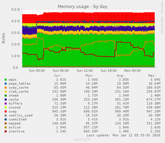The width and height of the screenshot is (165, 143).
Task: Click the 'Munin 2.0.57' footer text
Action: (x=82, y=139)
